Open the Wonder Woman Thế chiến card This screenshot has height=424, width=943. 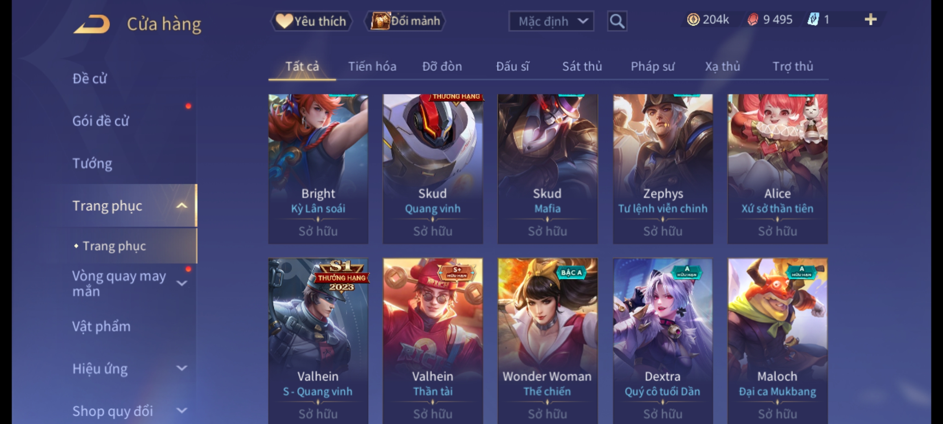coord(547,341)
